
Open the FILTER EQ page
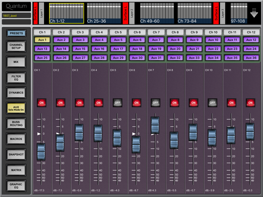tap(16, 78)
